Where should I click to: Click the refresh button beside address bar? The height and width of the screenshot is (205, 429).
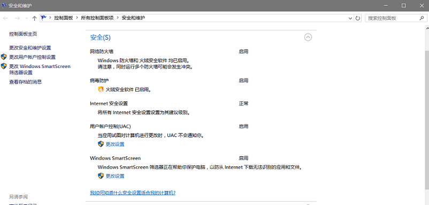pyautogui.click(x=358, y=18)
